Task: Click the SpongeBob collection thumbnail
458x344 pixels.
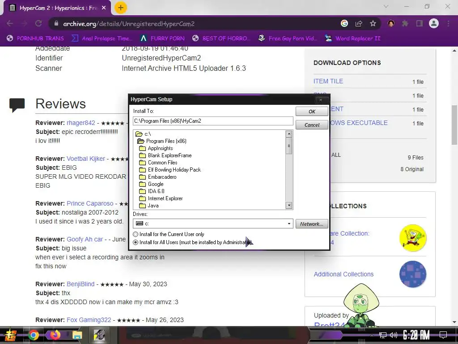Action: click(413, 238)
